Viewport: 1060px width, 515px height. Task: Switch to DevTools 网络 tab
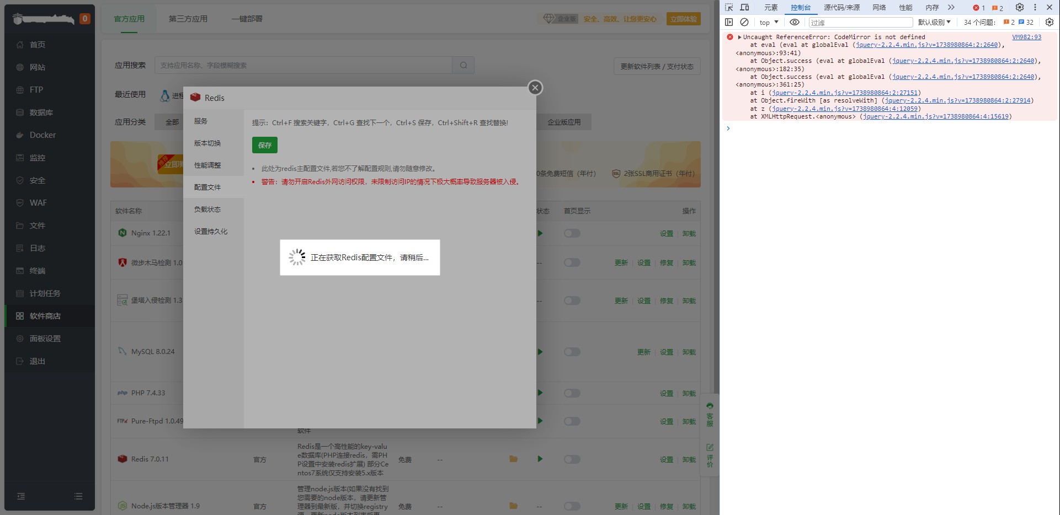[879, 7]
